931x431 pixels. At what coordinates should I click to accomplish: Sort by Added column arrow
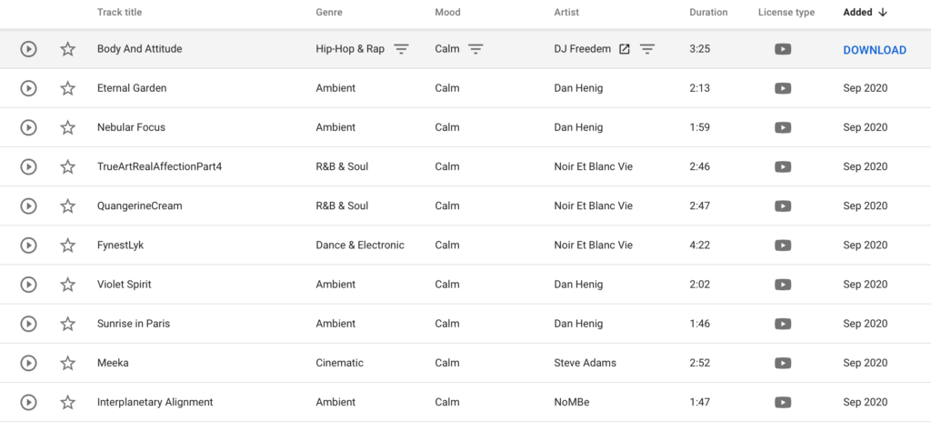pos(882,13)
